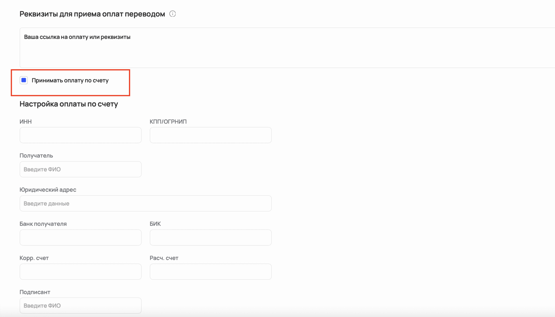Screen dimensions: 555x317
Task: Click the 'Принимать оплату по счету' label text
Action: click(x=70, y=80)
